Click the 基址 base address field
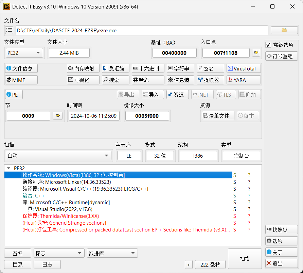The image size is (303, 273). (x=174, y=53)
